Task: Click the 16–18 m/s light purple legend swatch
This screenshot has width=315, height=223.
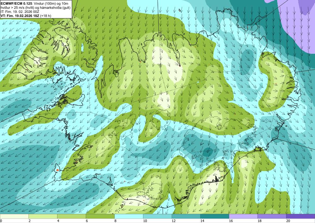Action: 243,216
